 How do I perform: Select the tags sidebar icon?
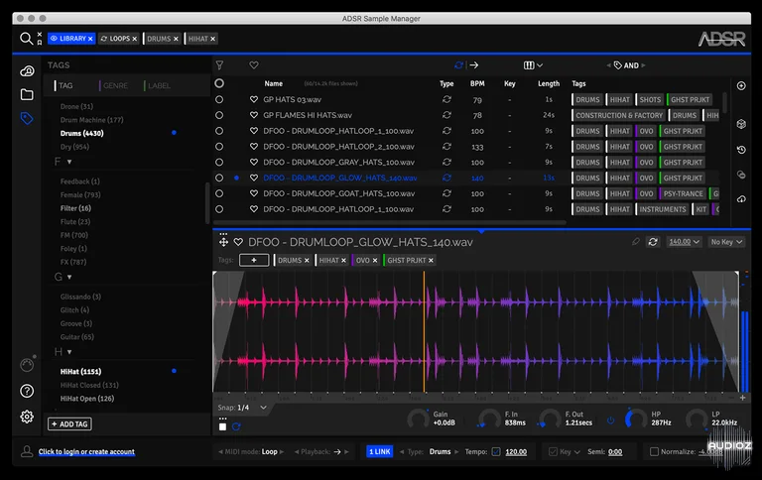pos(27,118)
